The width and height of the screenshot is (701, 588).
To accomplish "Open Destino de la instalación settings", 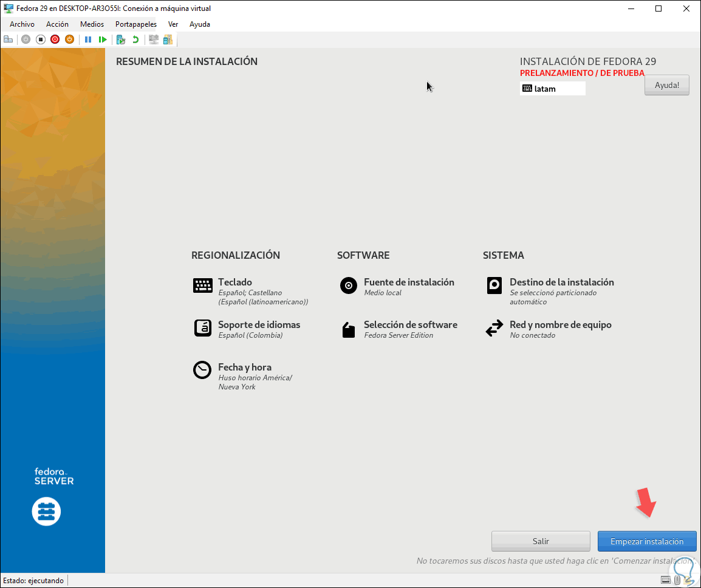I will (562, 282).
